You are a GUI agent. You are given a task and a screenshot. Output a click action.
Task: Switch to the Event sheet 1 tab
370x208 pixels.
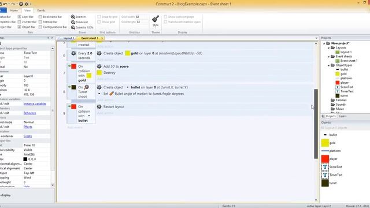coord(90,38)
